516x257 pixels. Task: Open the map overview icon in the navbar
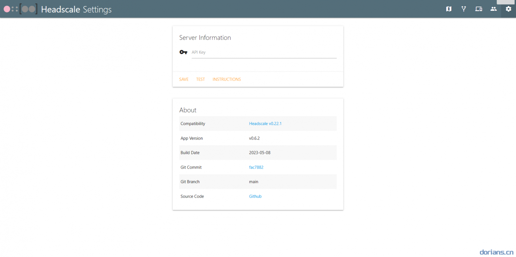pyautogui.click(x=448, y=9)
